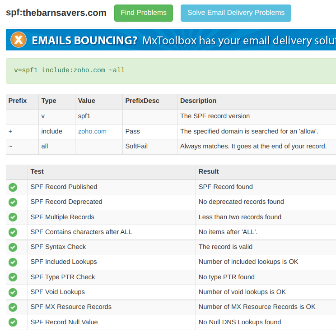Follow the zoho.com link

coord(92,131)
